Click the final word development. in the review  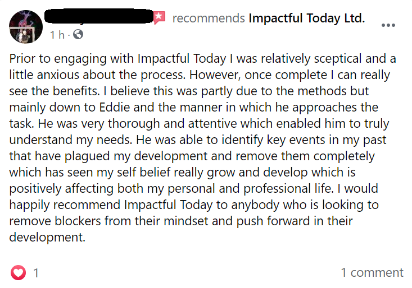47,238
